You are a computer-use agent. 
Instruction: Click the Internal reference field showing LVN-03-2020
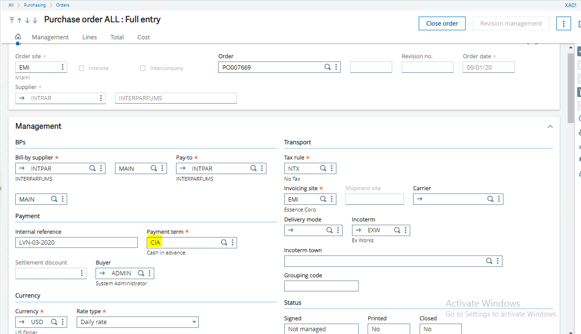[76, 242]
